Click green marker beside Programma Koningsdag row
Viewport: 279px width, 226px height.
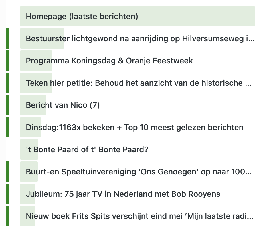(7, 61)
